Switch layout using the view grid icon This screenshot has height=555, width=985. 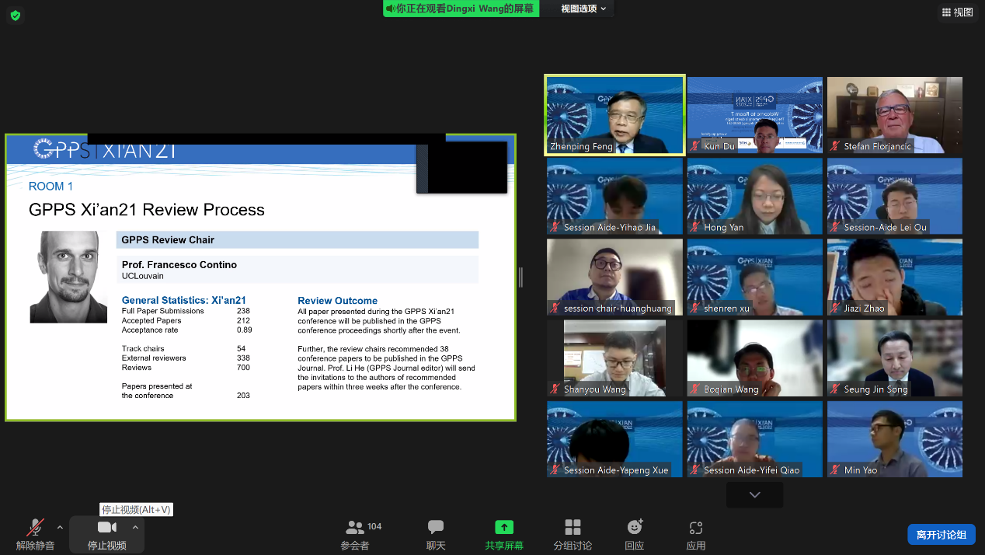957,12
